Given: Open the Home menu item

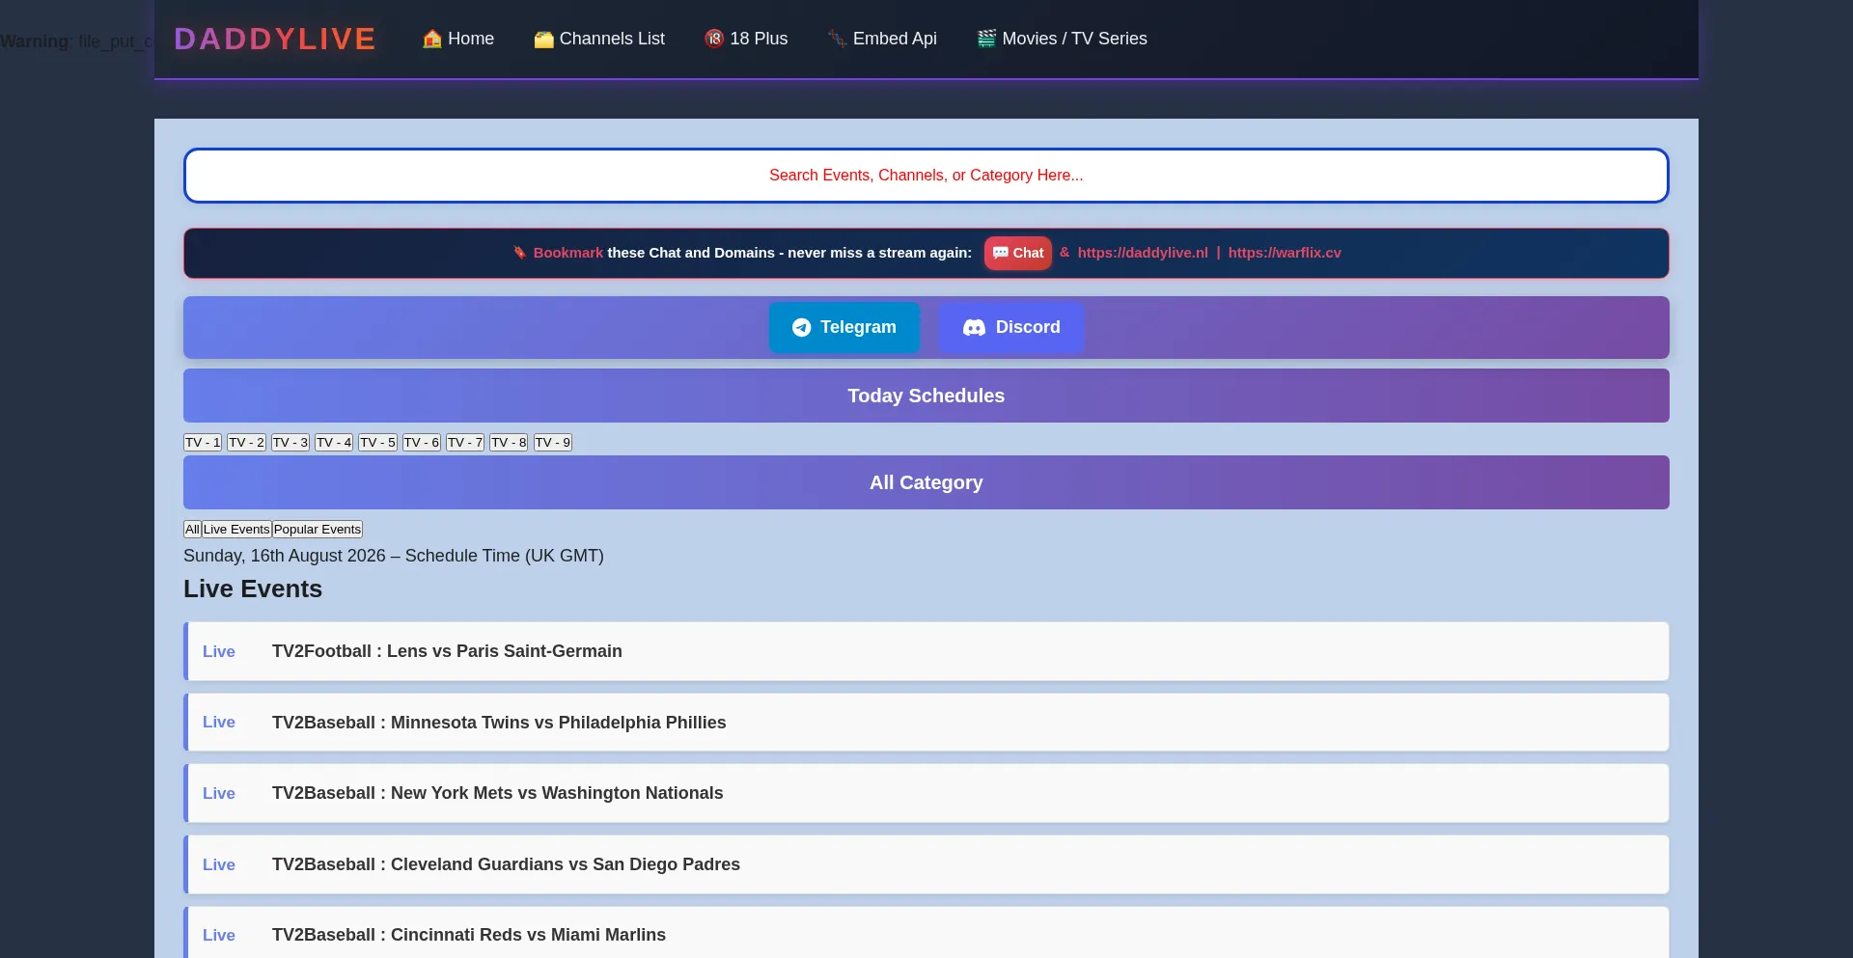Looking at the screenshot, I should [x=458, y=39].
